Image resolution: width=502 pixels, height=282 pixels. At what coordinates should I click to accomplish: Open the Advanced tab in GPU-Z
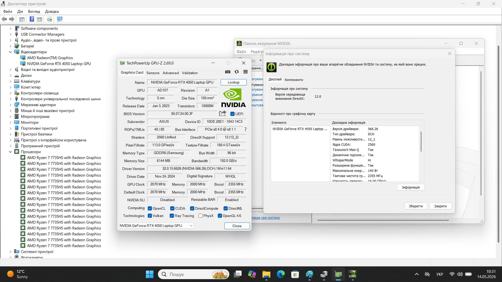pyautogui.click(x=171, y=73)
